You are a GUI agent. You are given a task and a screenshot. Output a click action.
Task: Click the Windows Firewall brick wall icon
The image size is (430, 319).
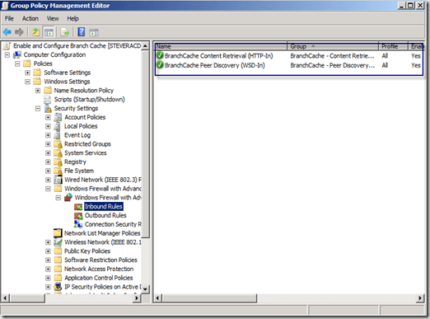tap(68, 198)
